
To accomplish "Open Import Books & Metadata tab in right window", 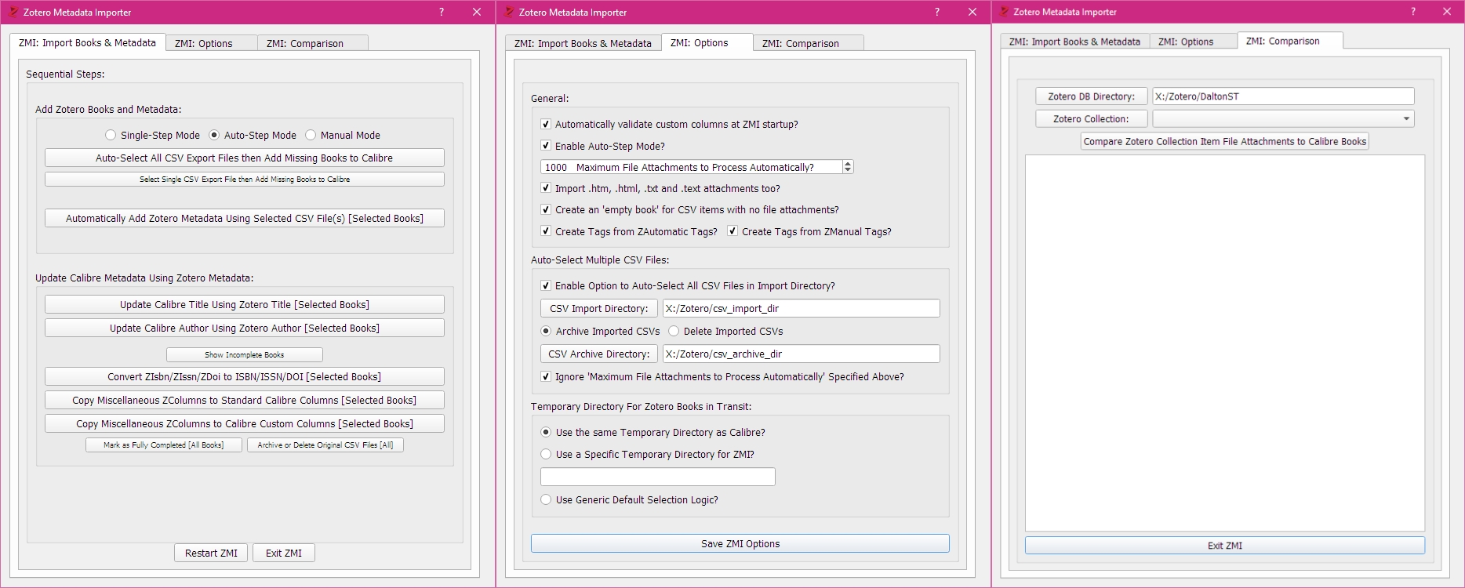I will (x=1074, y=42).
